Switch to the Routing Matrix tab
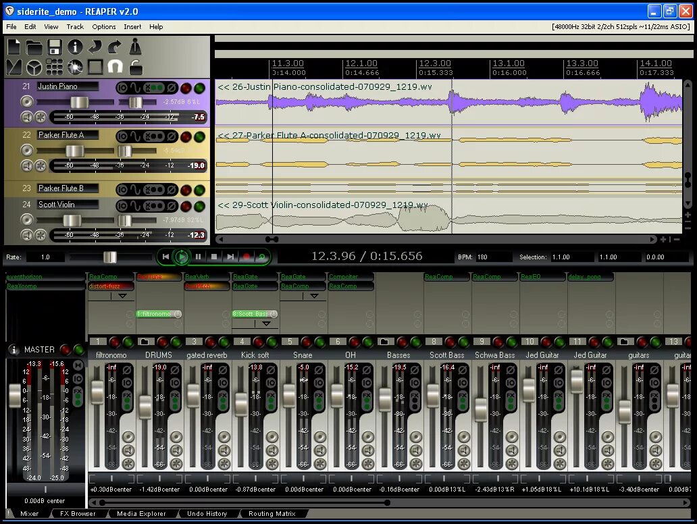This screenshot has width=697, height=524. (x=272, y=514)
